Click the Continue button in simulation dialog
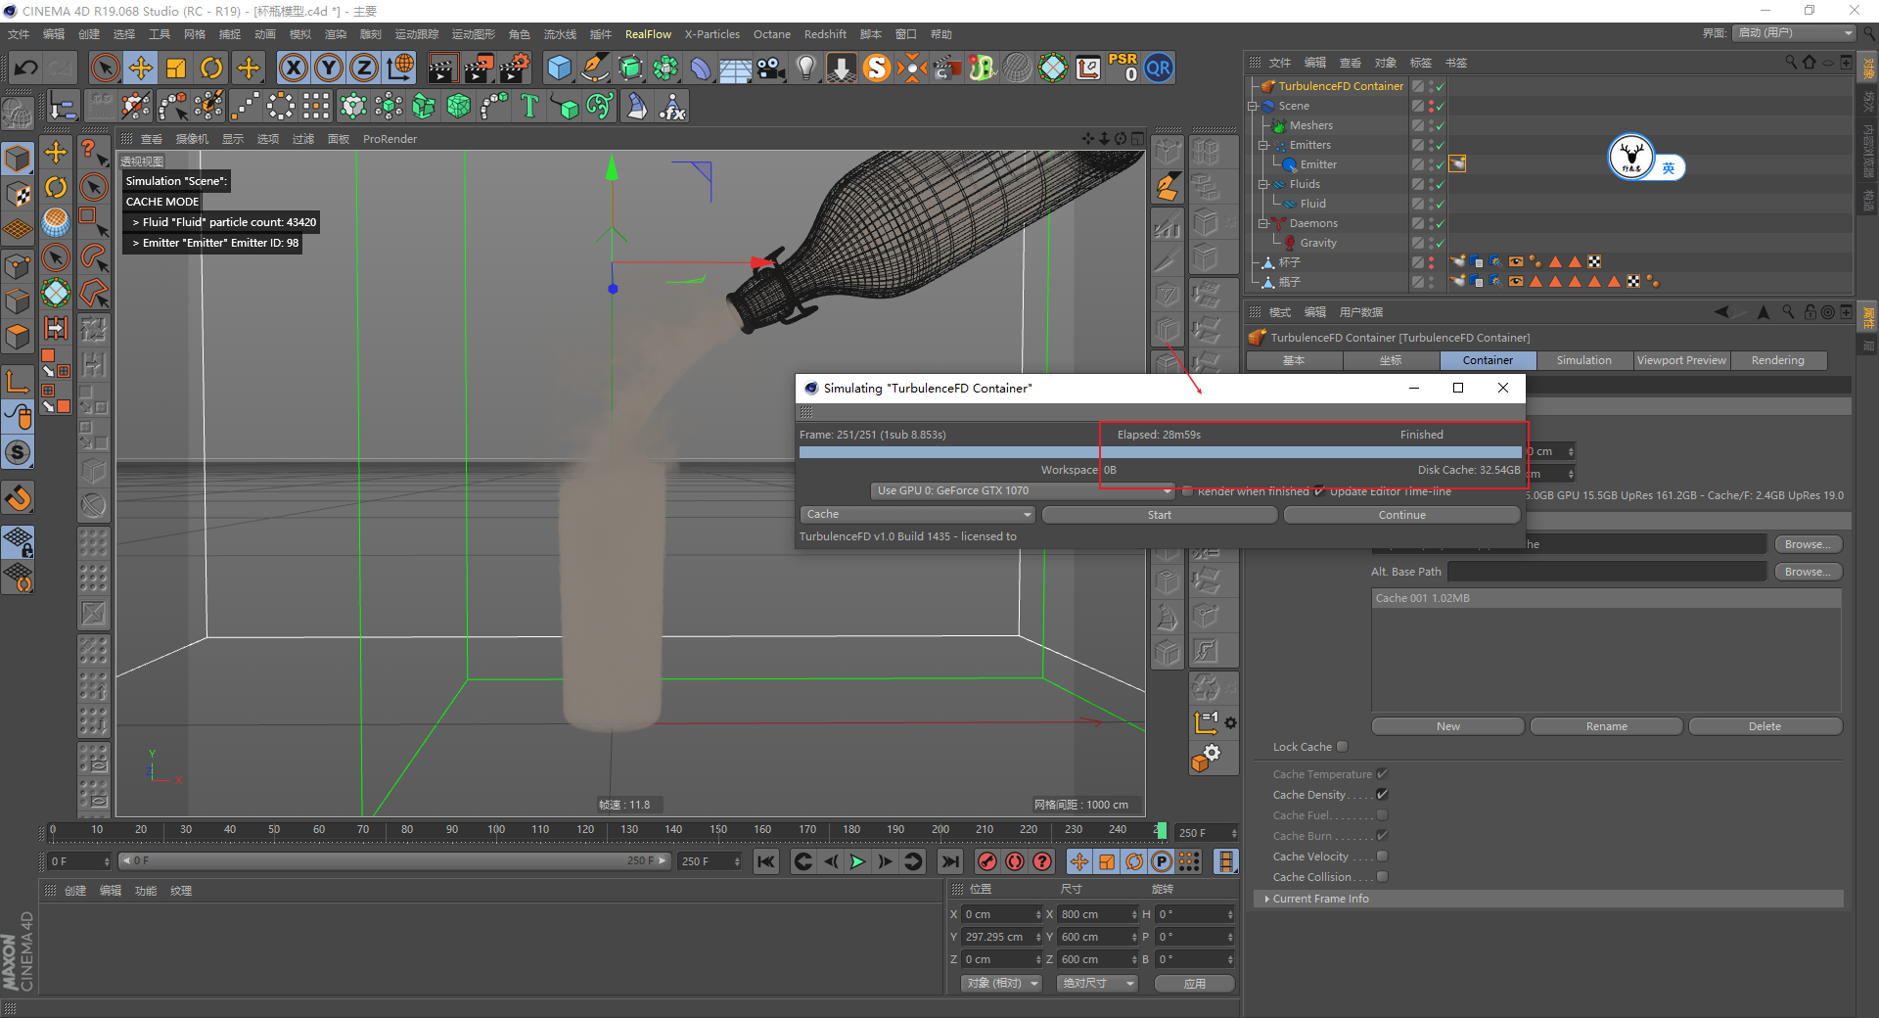This screenshot has width=1879, height=1018. tap(1401, 515)
